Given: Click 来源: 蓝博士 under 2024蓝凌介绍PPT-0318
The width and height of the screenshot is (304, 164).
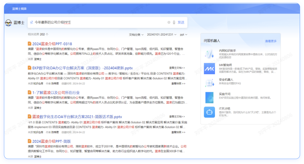Looking at the screenshot, I should (x=35, y=59).
